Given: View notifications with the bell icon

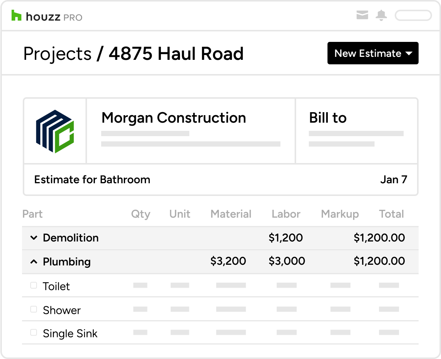Looking at the screenshot, I should point(381,15).
